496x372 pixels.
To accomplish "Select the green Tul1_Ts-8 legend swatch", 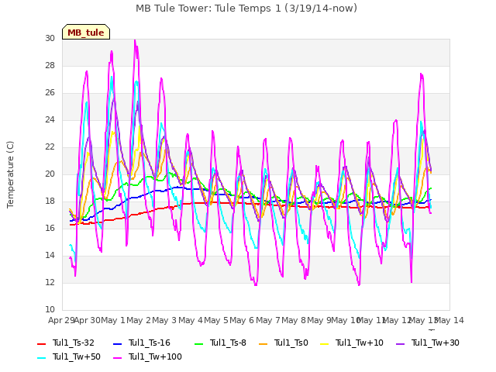I will pos(198,343).
